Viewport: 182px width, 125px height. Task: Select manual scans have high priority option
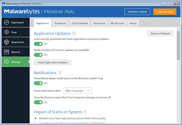[x=36, y=118]
